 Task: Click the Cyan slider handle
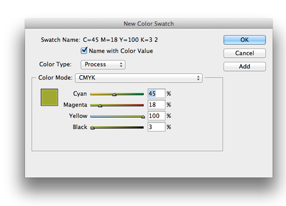114,95
